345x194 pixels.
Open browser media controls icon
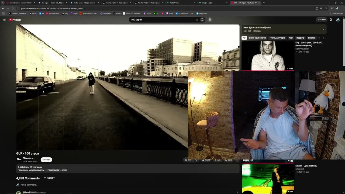click(x=332, y=8)
